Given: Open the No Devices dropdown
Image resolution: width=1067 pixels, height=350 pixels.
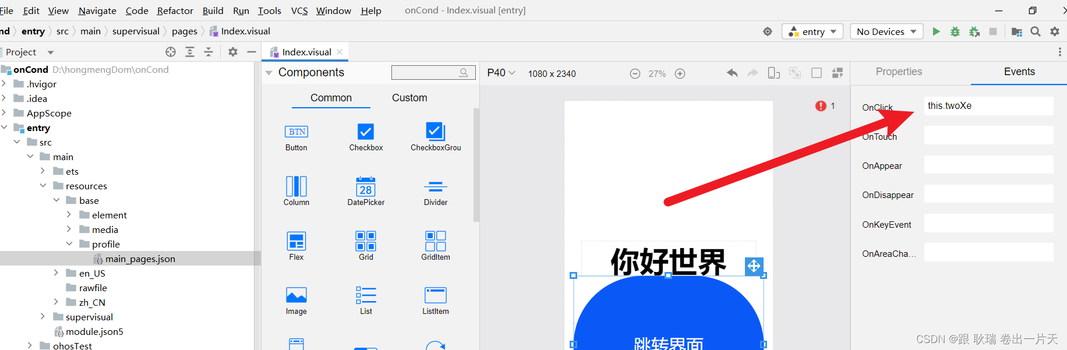Looking at the screenshot, I should coord(887,31).
